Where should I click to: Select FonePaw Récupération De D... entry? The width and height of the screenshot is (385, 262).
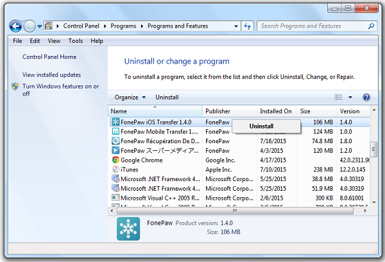pos(160,141)
